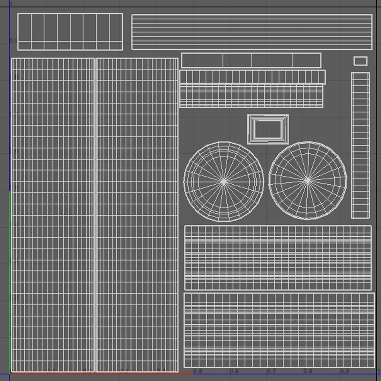
Task: Select the nested rectangle frame UV island
Action: [x=268, y=130]
